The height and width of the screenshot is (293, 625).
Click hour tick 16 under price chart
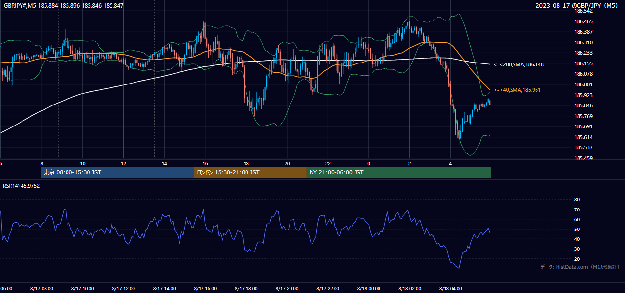tap(205, 163)
